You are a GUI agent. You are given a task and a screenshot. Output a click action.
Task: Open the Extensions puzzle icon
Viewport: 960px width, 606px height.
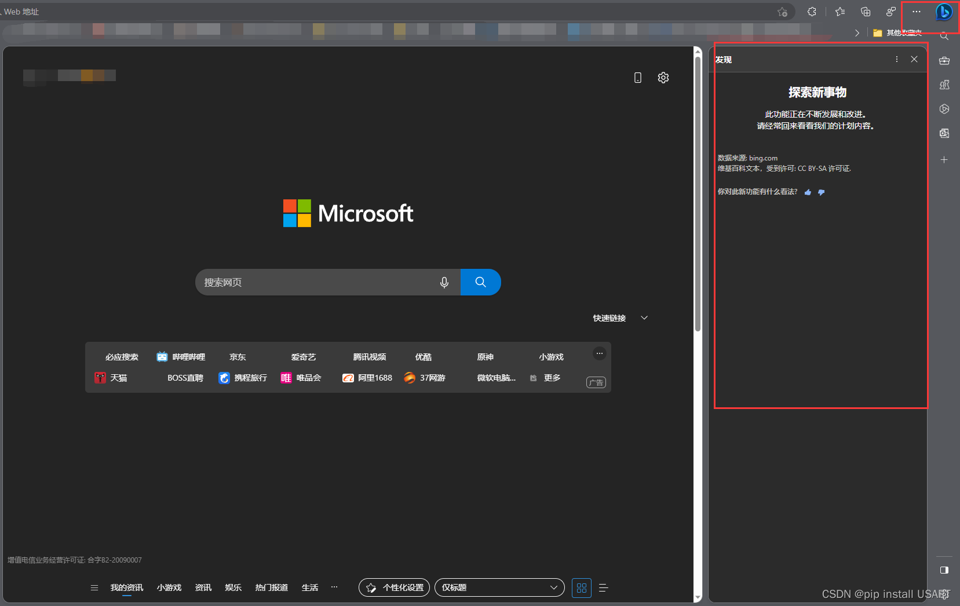(812, 12)
